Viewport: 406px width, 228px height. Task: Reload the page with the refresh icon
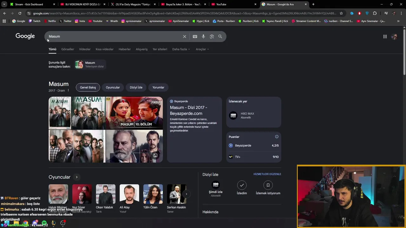[20, 13]
